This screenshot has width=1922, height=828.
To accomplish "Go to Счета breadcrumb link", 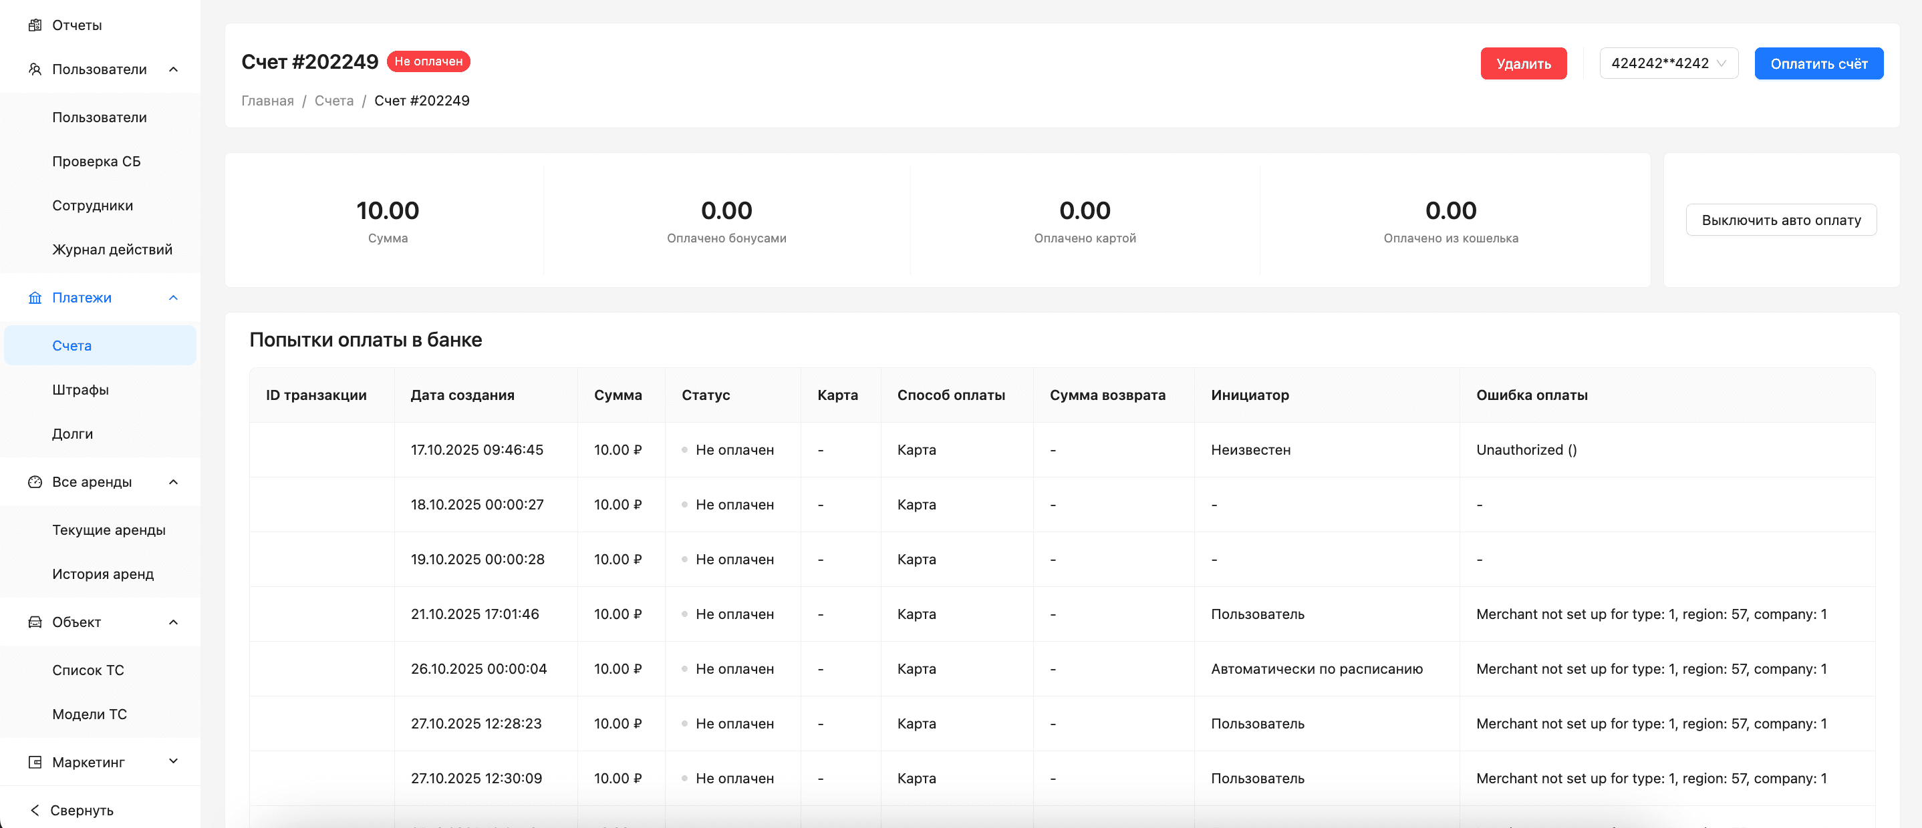I will pos(333,101).
